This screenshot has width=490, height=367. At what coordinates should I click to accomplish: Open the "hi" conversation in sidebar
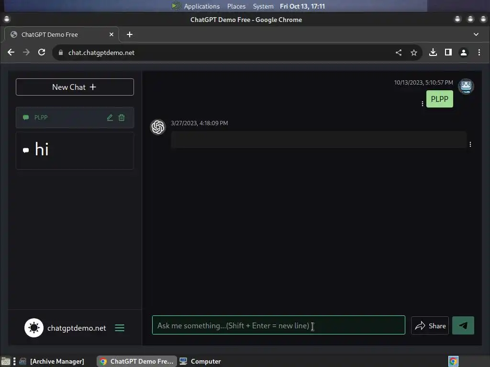click(x=75, y=151)
